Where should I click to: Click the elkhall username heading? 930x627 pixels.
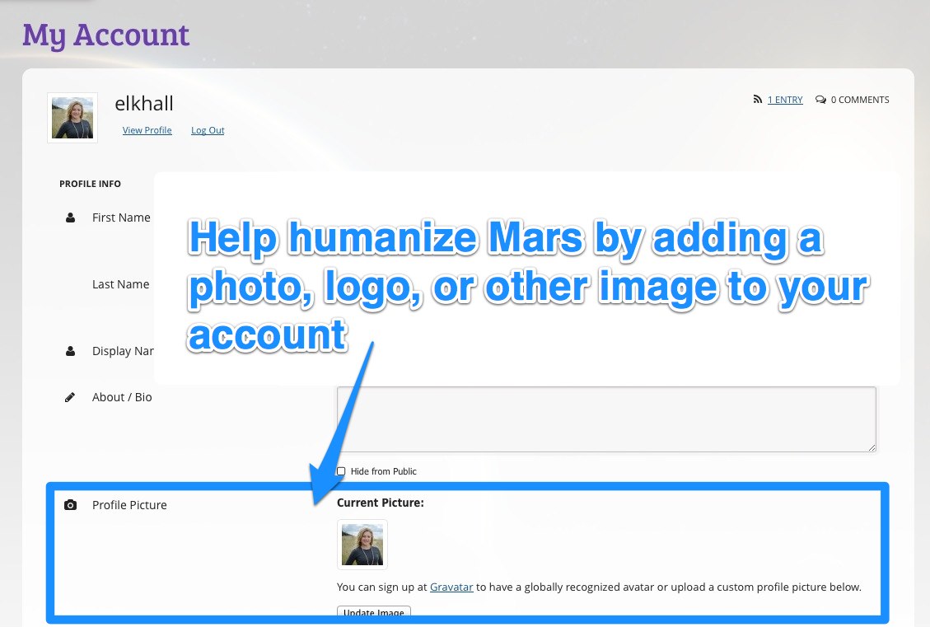(x=144, y=104)
